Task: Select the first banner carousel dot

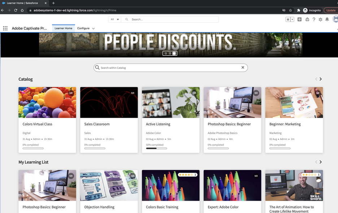Action: click(166, 53)
